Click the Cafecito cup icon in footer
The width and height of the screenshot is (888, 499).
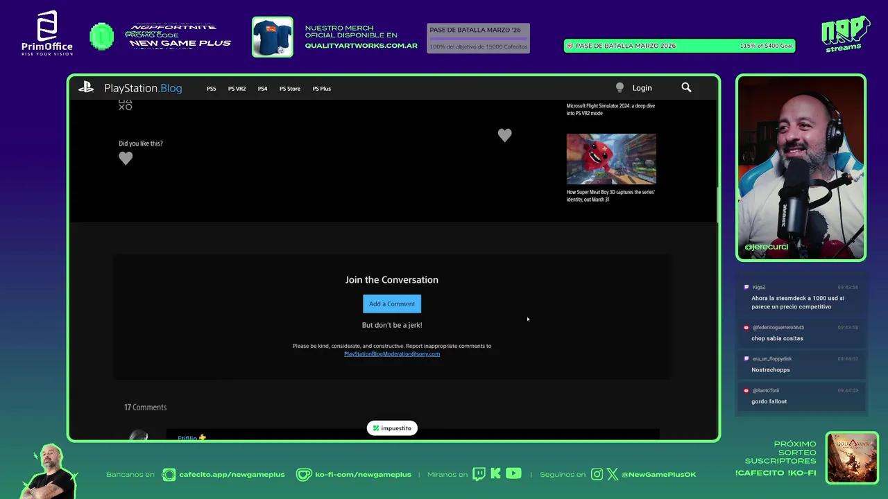[x=169, y=475]
